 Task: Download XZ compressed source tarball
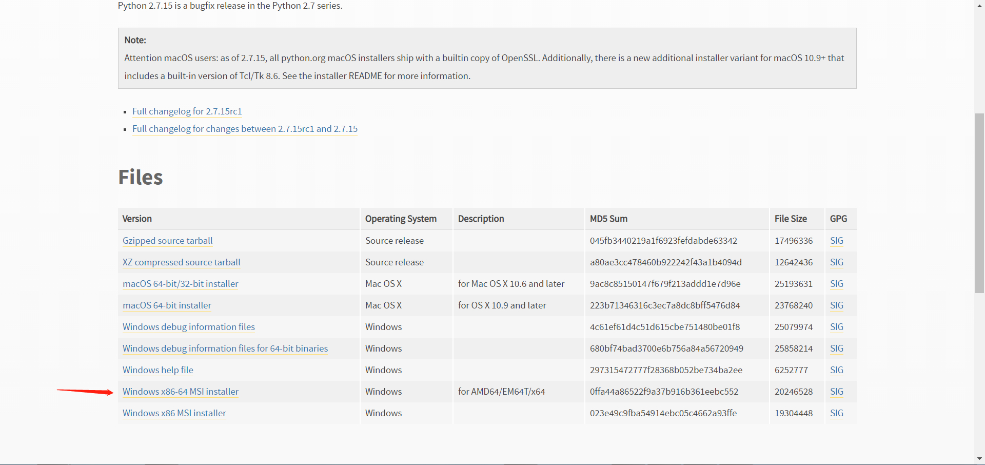(x=181, y=262)
